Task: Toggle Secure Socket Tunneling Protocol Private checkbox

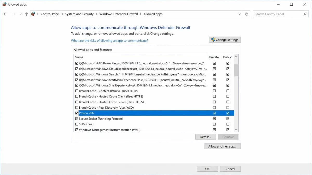Action: [x=214, y=119]
